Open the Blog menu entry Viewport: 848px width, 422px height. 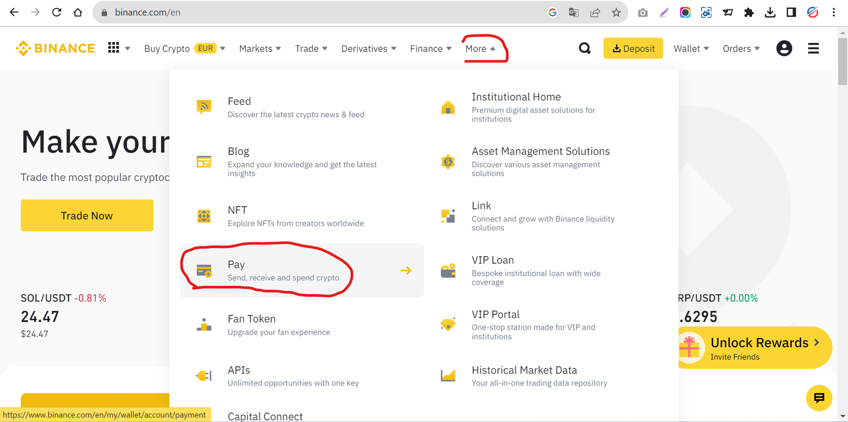302,162
